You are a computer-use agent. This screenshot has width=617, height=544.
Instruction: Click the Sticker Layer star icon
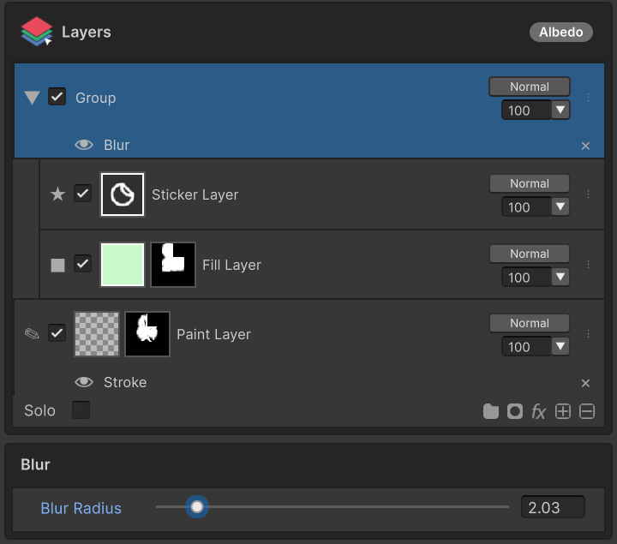[58, 194]
